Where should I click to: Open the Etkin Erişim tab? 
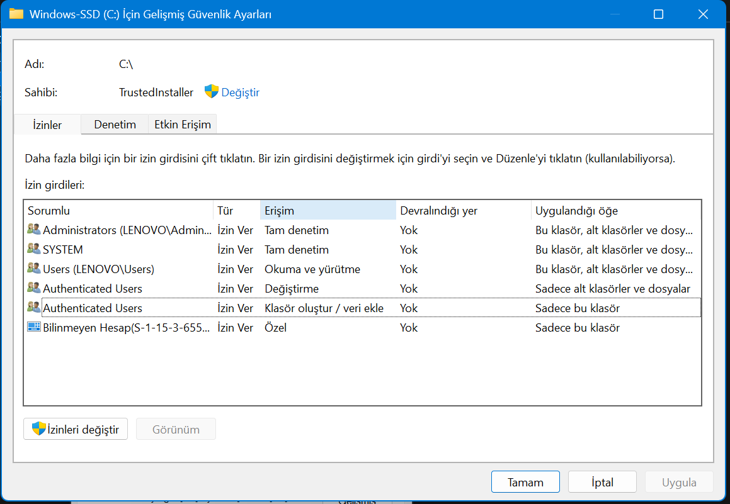coord(183,124)
